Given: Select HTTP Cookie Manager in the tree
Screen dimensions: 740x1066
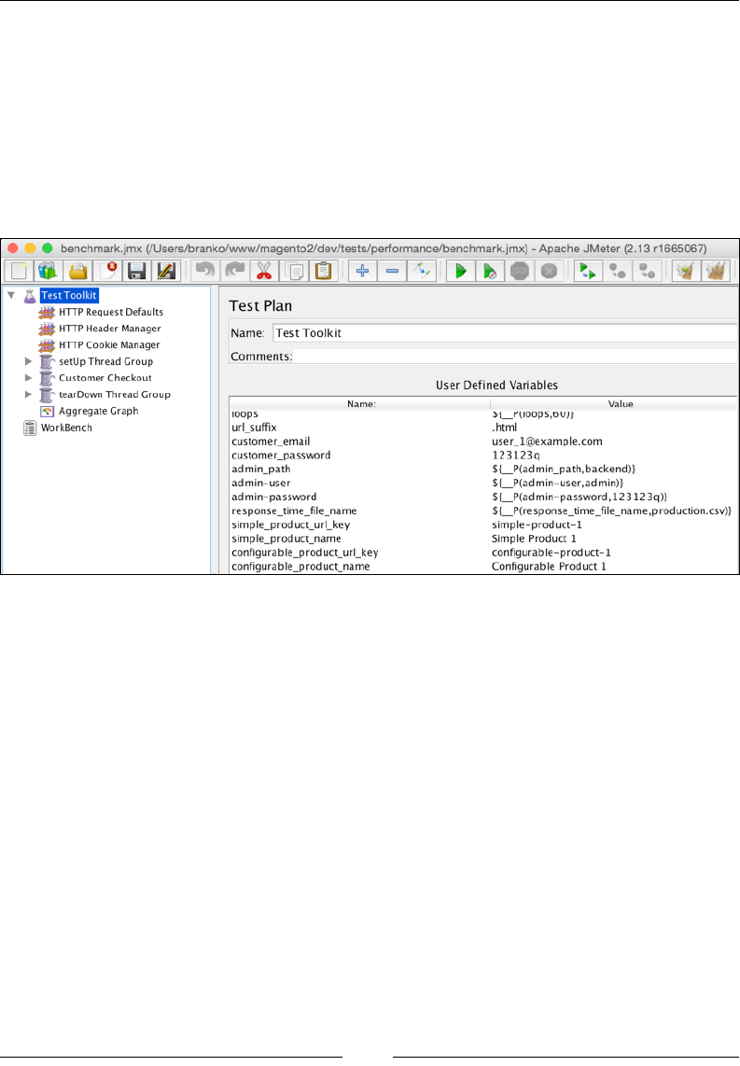Looking at the screenshot, I should click(109, 344).
